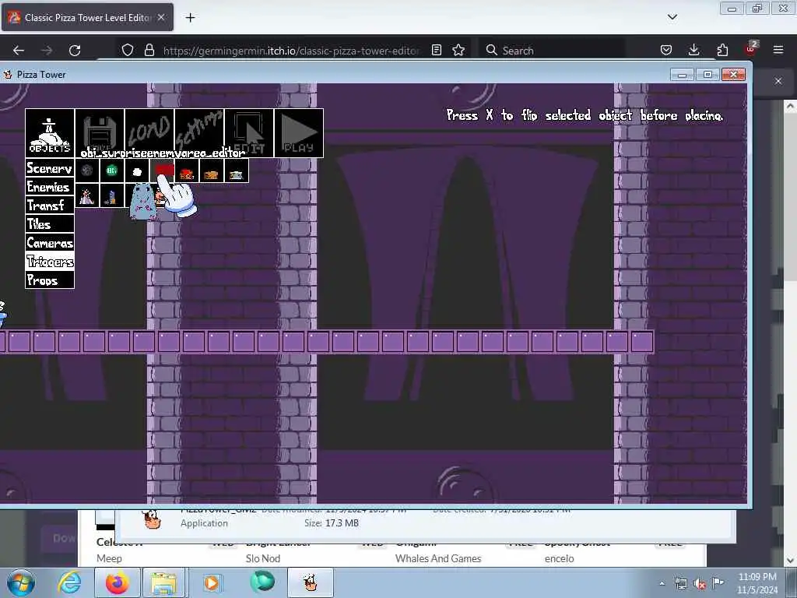Viewport: 797px width, 598px height.
Task: Open the Meep author link
Action: [x=109, y=558]
